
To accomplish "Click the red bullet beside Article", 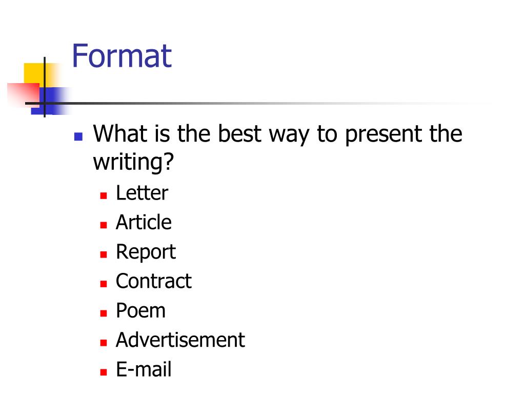I will pos(104,225).
